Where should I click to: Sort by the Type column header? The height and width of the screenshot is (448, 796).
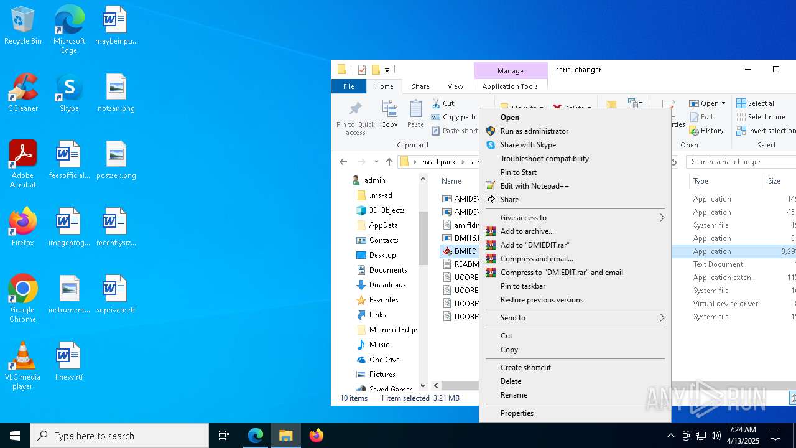point(726,181)
